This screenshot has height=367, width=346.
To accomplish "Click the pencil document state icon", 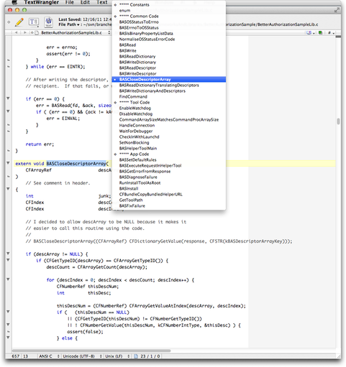I will pyautogui.click(x=19, y=22).
